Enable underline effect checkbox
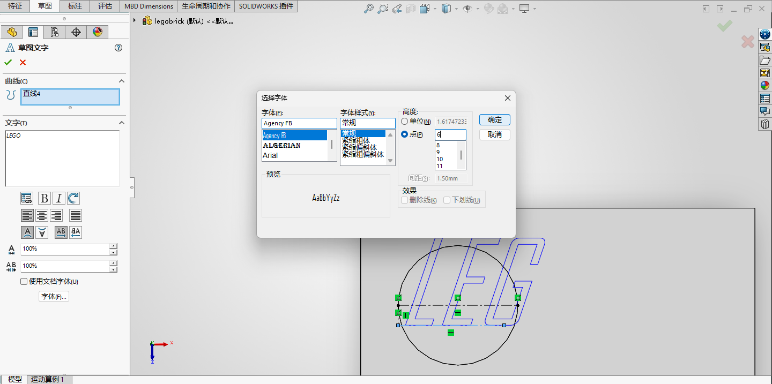 (x=447, y=200)
